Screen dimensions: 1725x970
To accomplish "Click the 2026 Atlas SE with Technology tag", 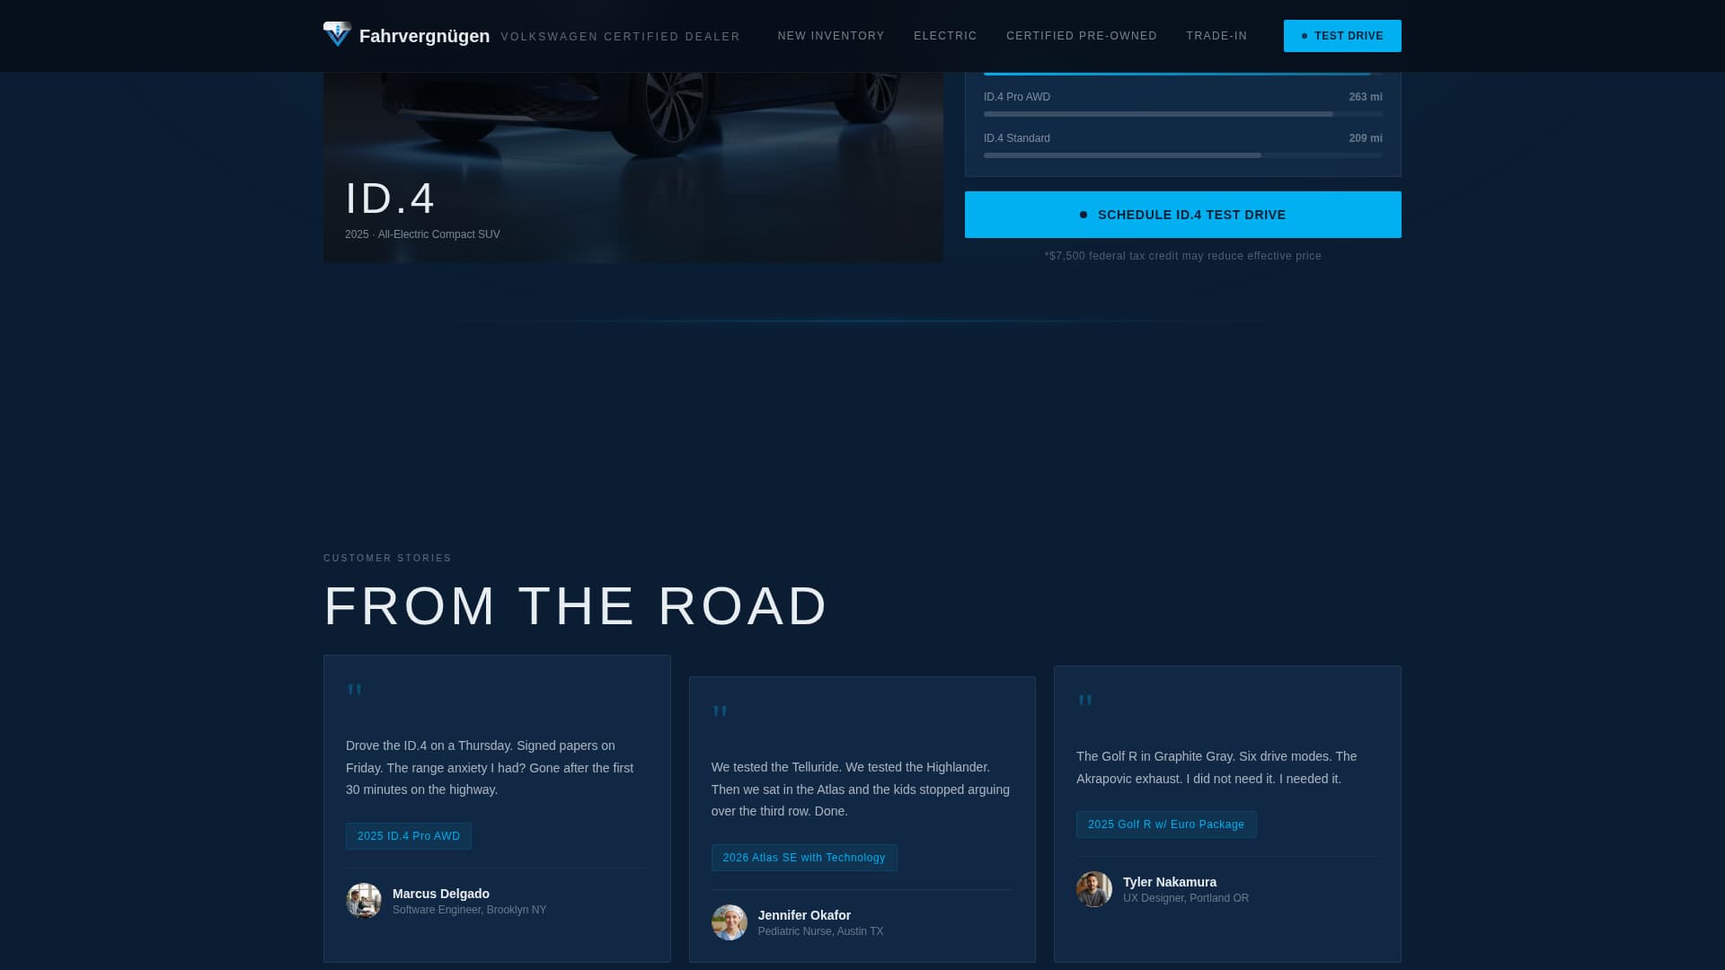I will [x=804, y=858].
